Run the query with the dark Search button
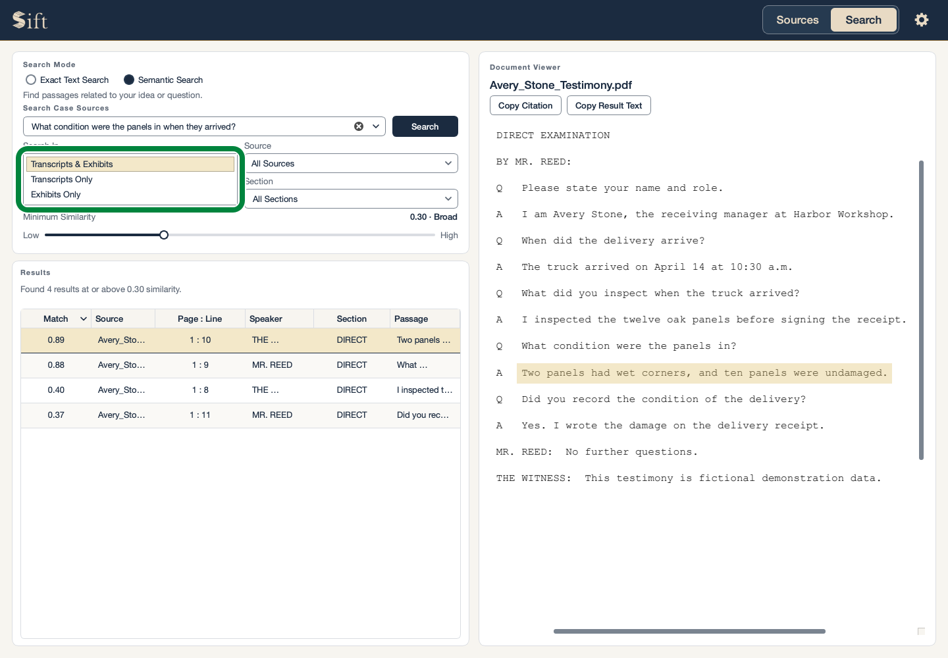Screen dimensions: 948x658 coord(425,126)
